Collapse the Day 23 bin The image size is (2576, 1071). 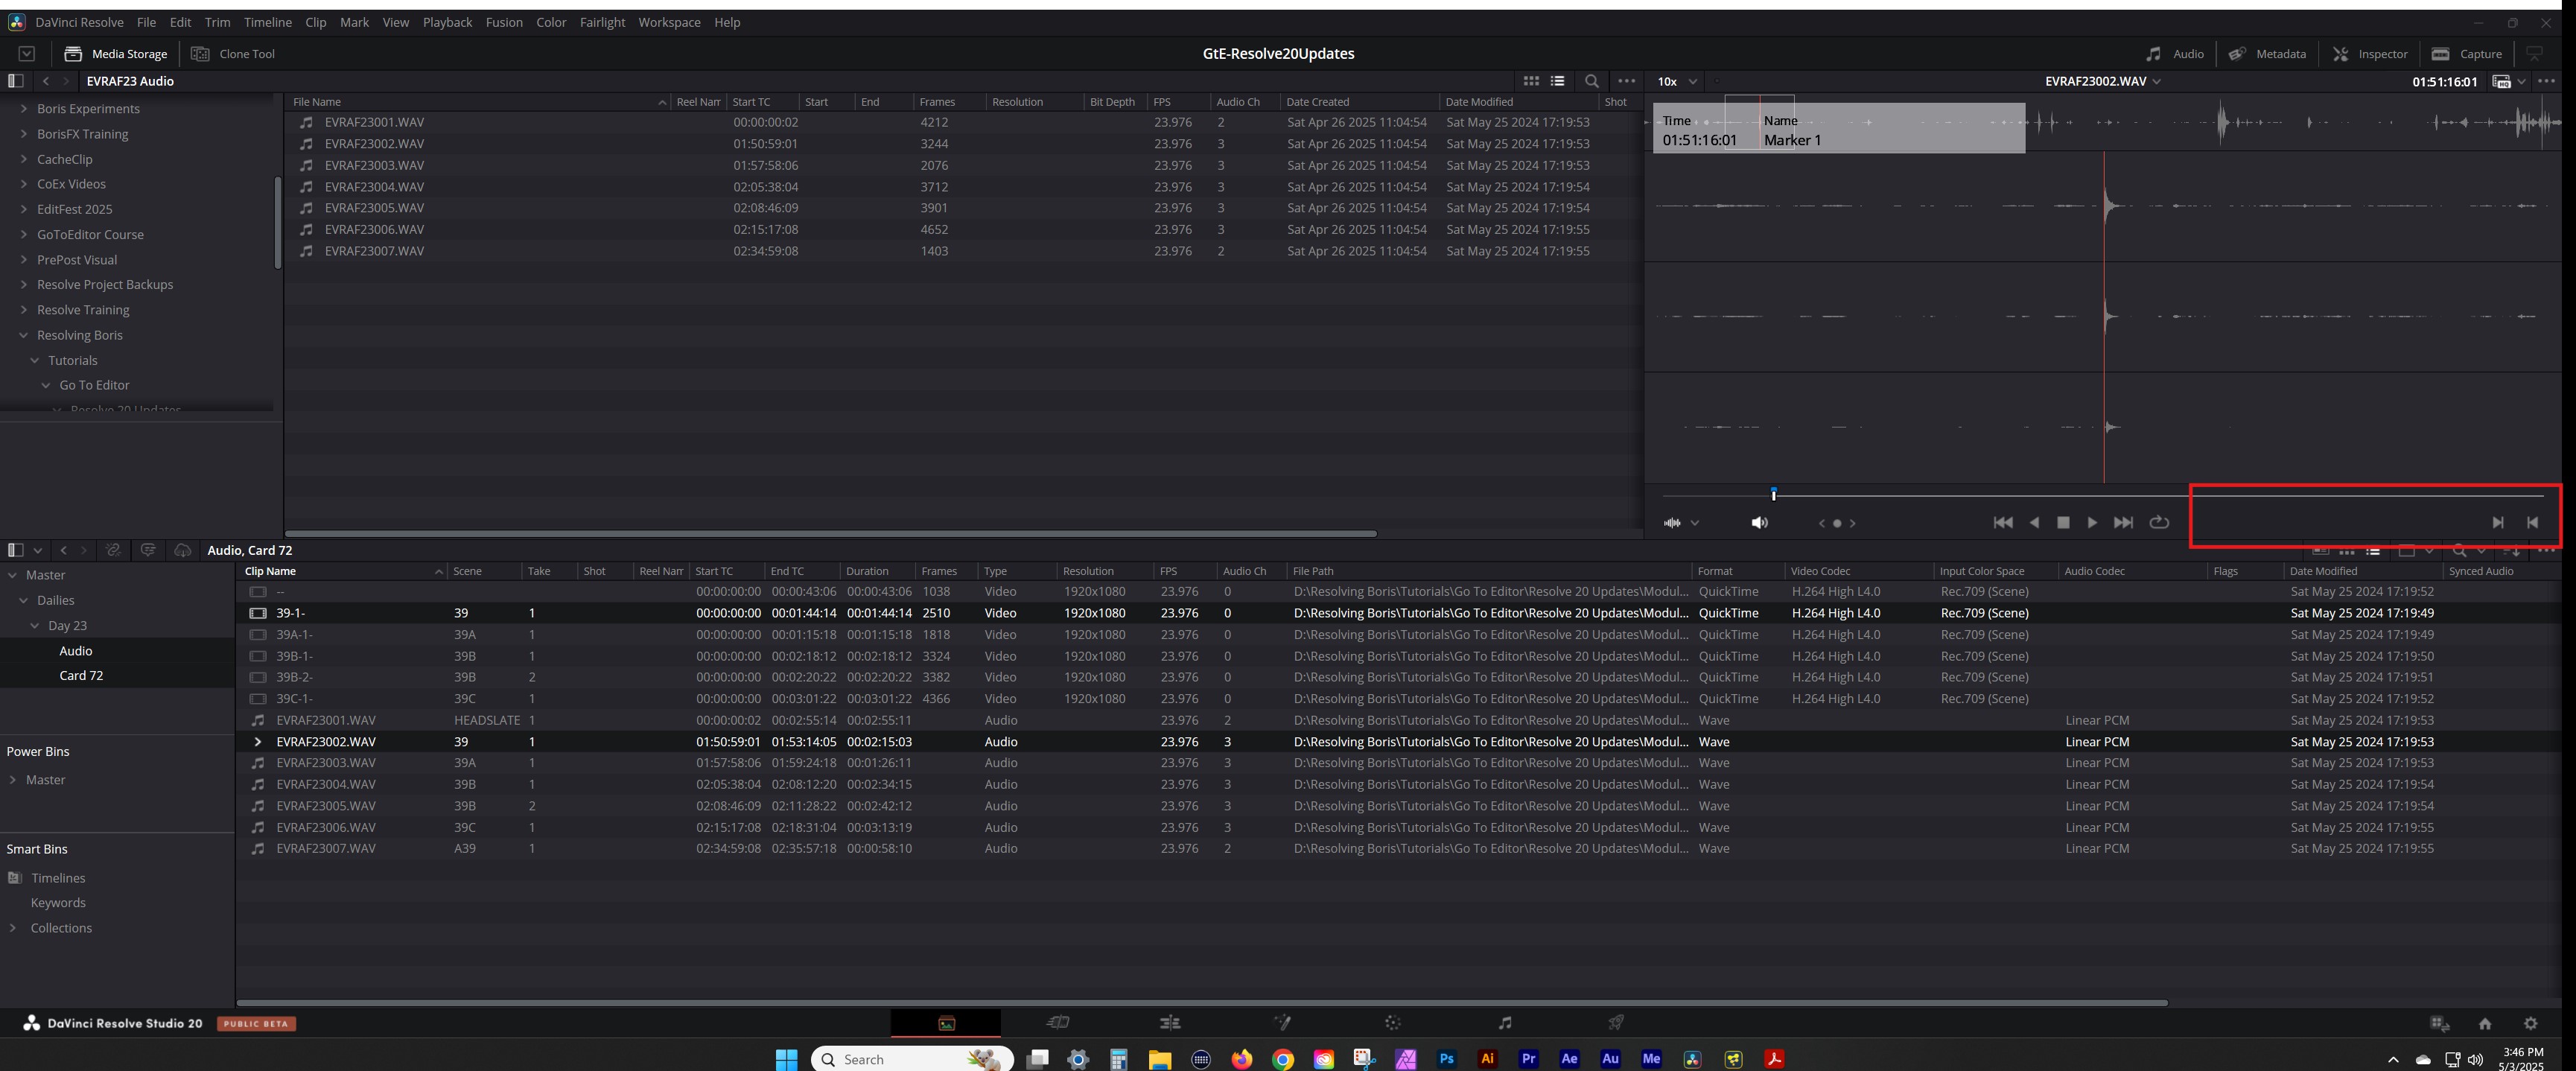click(35, 626)
